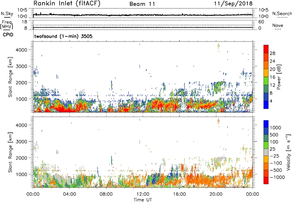Click the '08:00' time axis tick label
The image size is (292, 202).
tap(106, 194)
